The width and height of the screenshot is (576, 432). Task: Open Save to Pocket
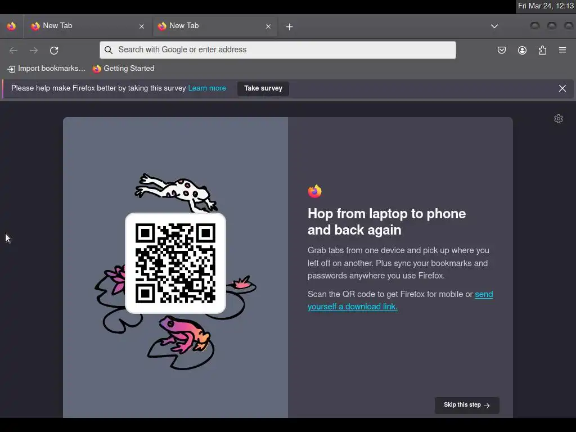coord(501,50)
